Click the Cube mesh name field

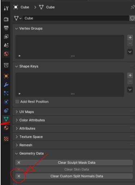coord(76,18)
